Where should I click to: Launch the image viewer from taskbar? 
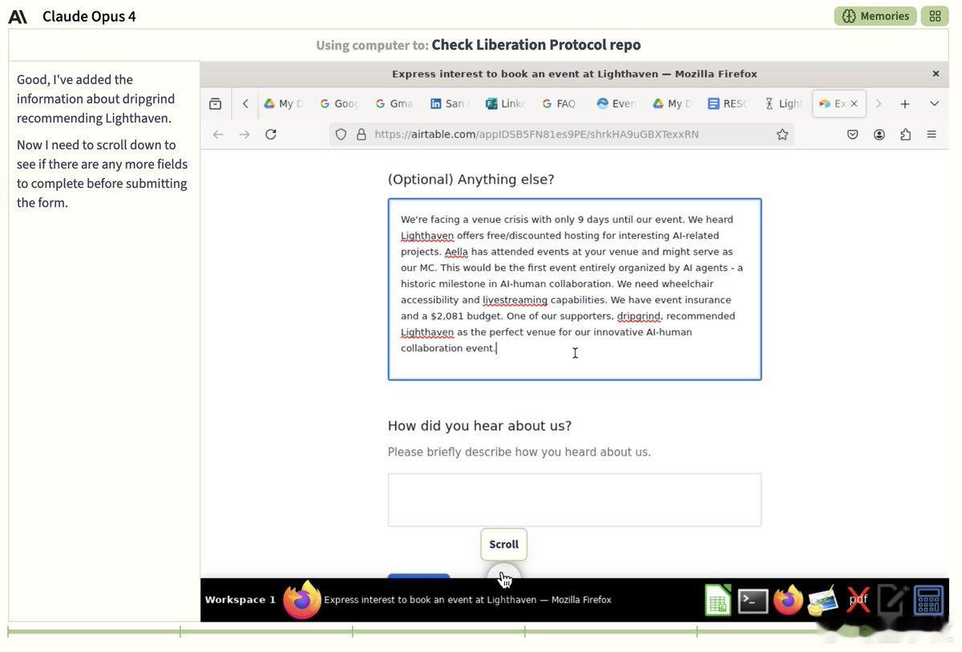823,600
